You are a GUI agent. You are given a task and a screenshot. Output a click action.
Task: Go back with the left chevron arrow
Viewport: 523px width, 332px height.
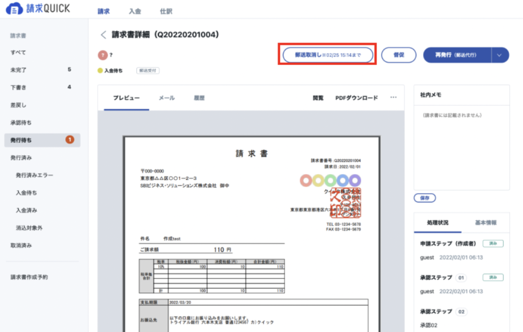[103, 35]
